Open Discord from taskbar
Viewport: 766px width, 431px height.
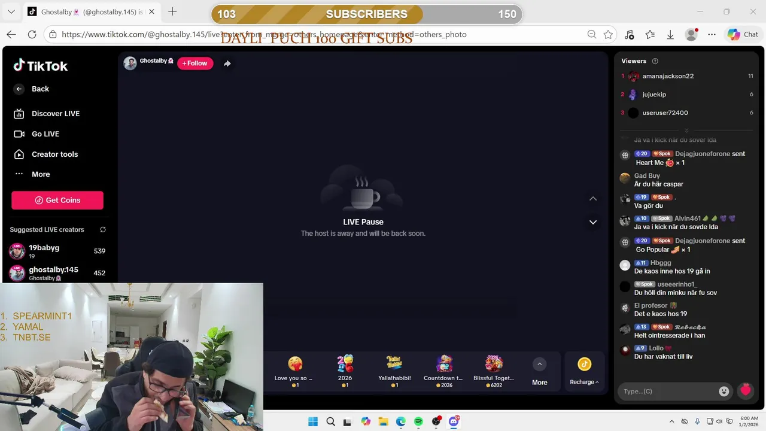tap(454, 421)
